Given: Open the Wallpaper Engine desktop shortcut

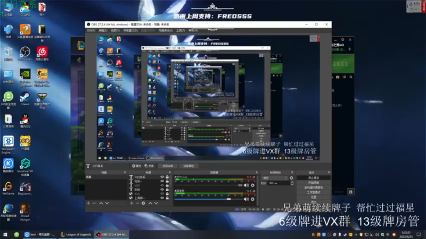Looking at the screenshot, I should click(x=9, y=145).
